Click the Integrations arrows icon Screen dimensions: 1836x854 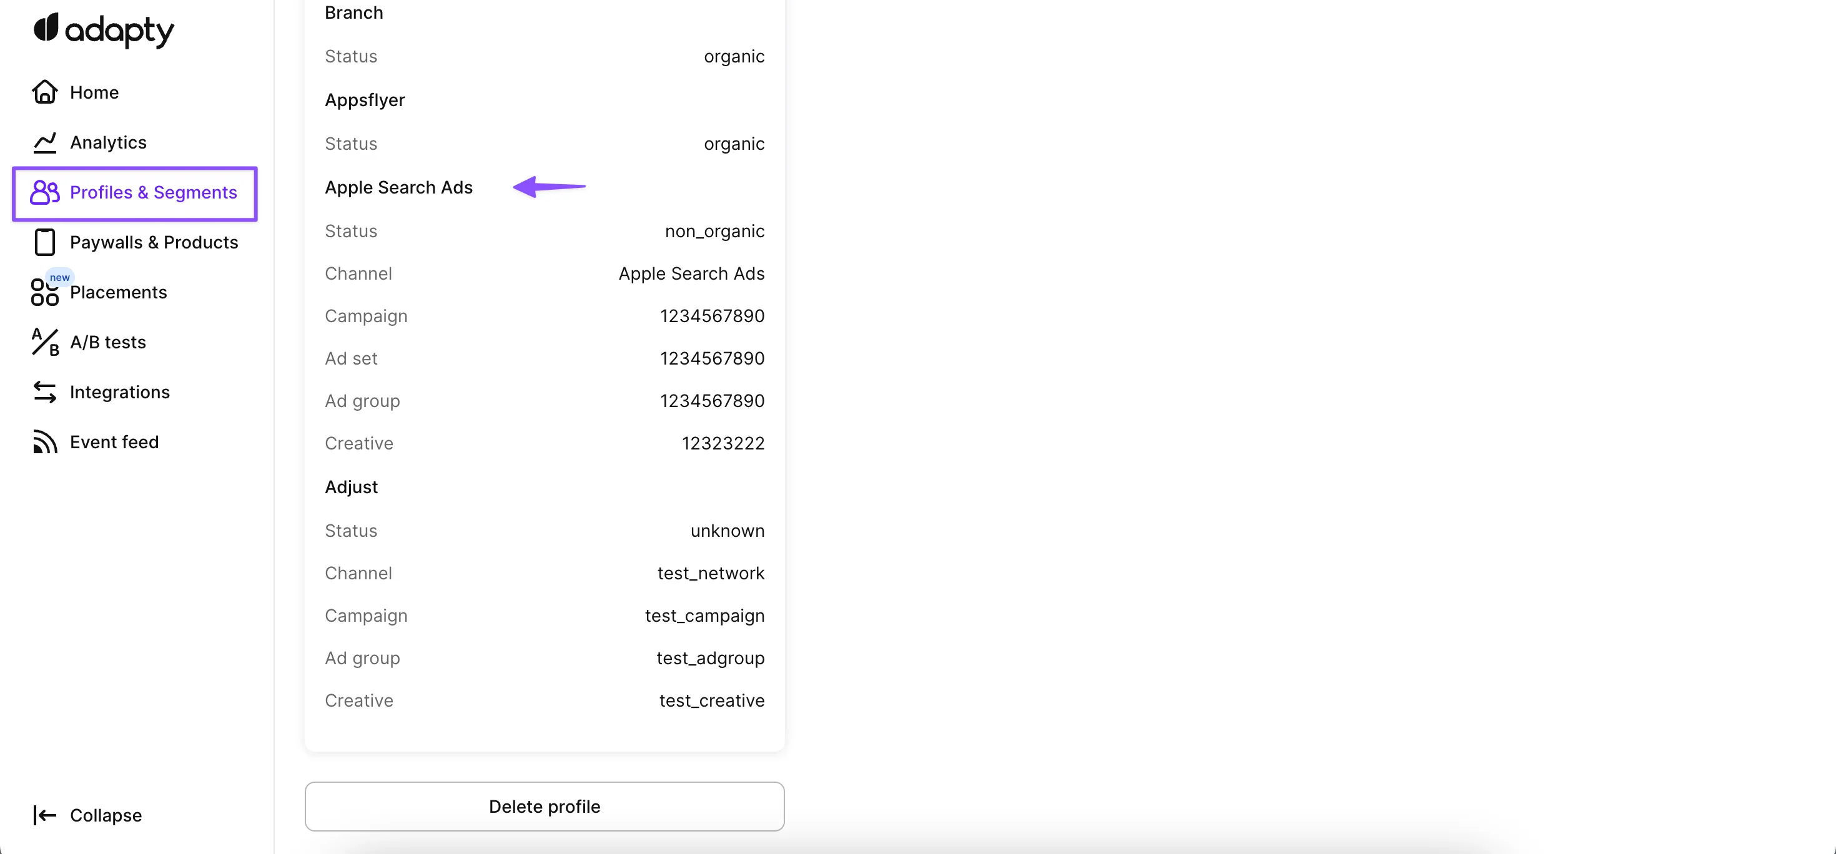[44, 392]
